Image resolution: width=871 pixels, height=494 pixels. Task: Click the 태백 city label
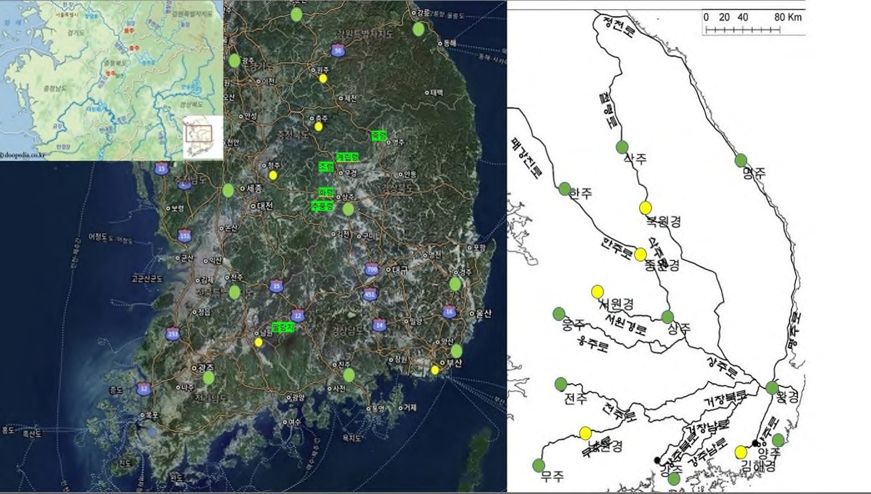click(436, 92)
